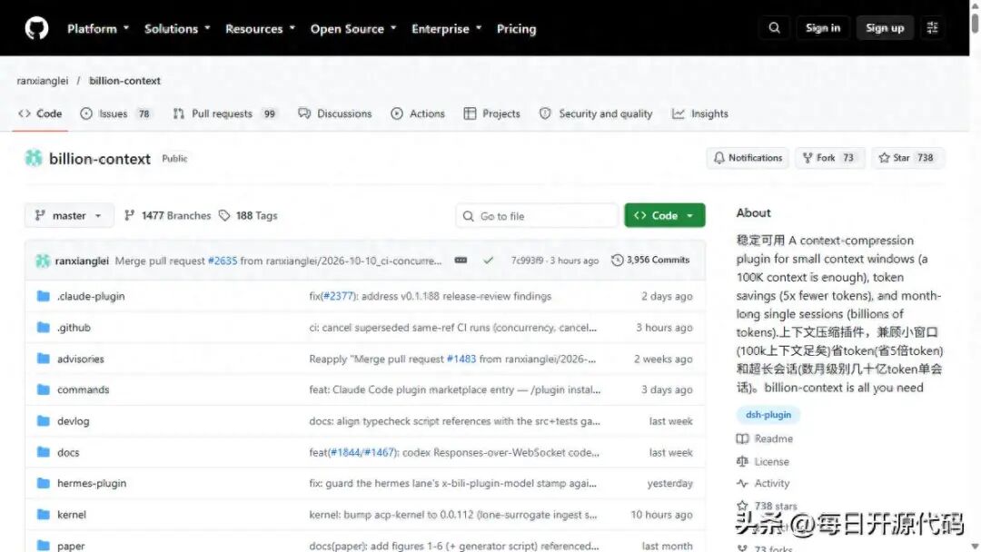Open Security and quality tab
The width and height of the screenshot is (981, 552).
[x=596, y=113]
